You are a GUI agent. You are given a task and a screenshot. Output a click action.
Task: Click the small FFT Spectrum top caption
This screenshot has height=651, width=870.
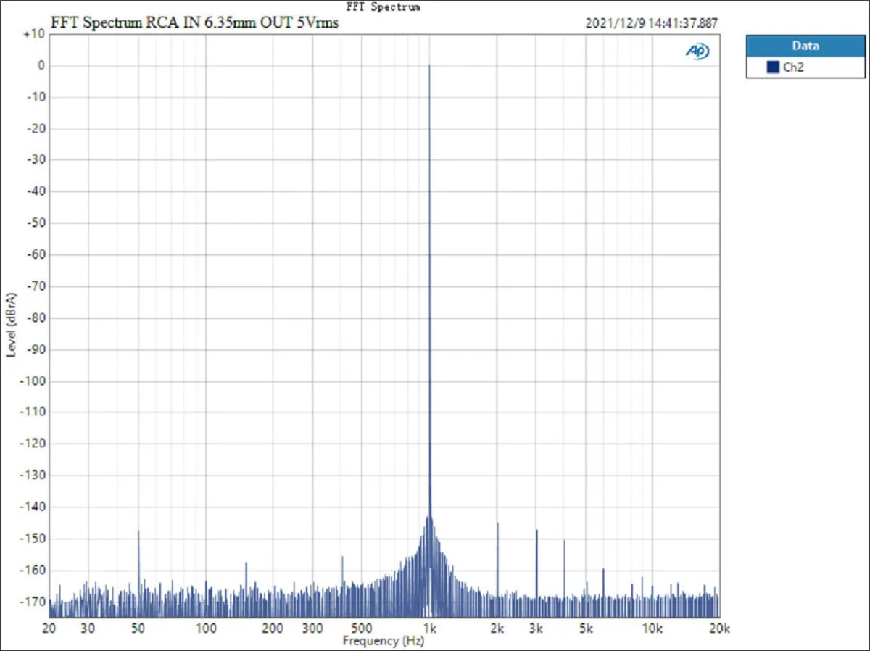tap(384, 7)
